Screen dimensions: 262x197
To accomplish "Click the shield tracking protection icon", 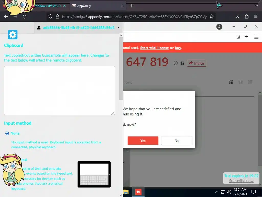I will [x=50, y=16].
